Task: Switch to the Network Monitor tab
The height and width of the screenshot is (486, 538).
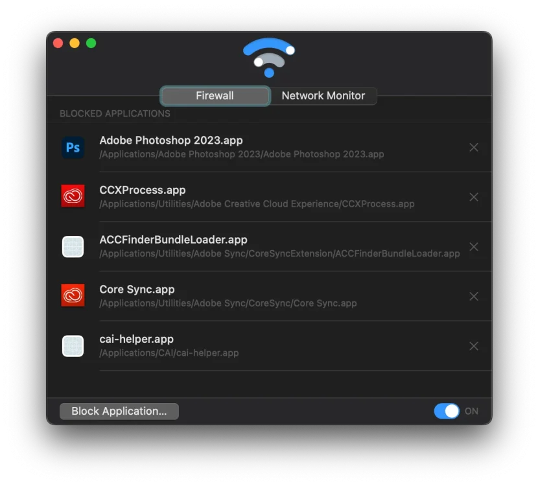Action: (323, 96)
